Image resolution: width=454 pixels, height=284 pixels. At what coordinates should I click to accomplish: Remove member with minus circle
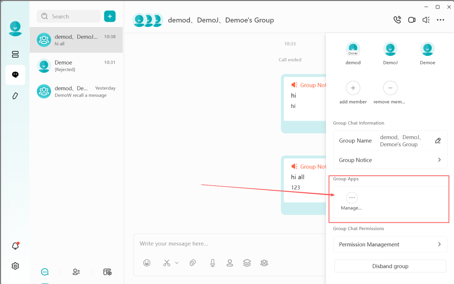[x=390, y=88]
